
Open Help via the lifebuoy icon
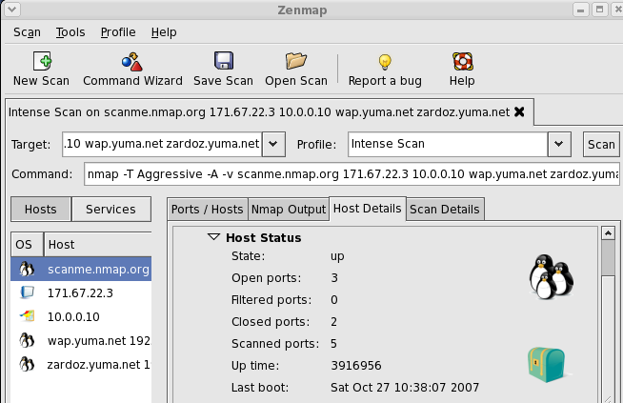[x=462, y=62]
